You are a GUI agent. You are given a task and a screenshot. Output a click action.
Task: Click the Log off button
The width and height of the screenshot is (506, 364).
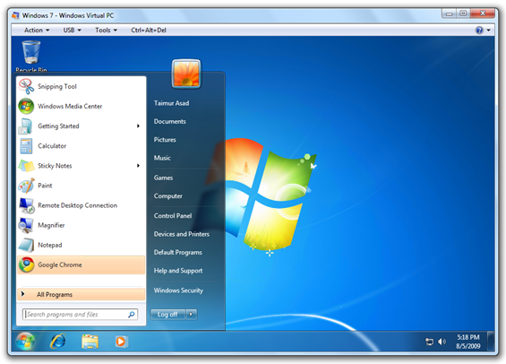click(168, 315)
